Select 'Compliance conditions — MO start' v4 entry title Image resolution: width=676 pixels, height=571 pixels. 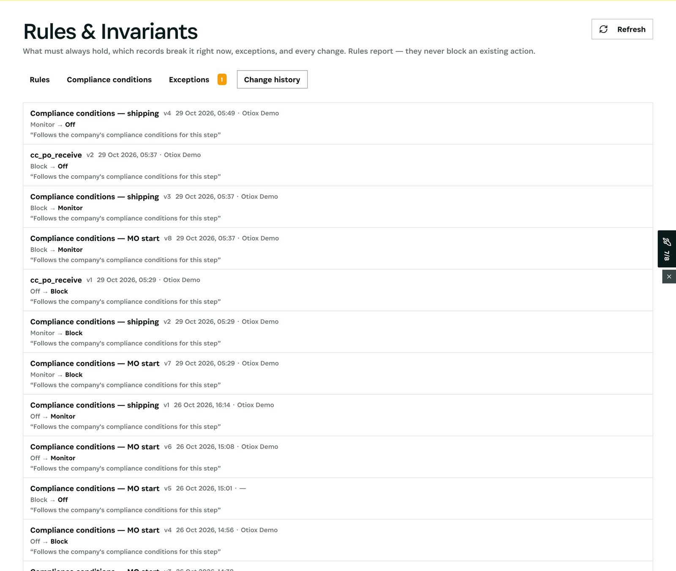click(x=95, y=530)
